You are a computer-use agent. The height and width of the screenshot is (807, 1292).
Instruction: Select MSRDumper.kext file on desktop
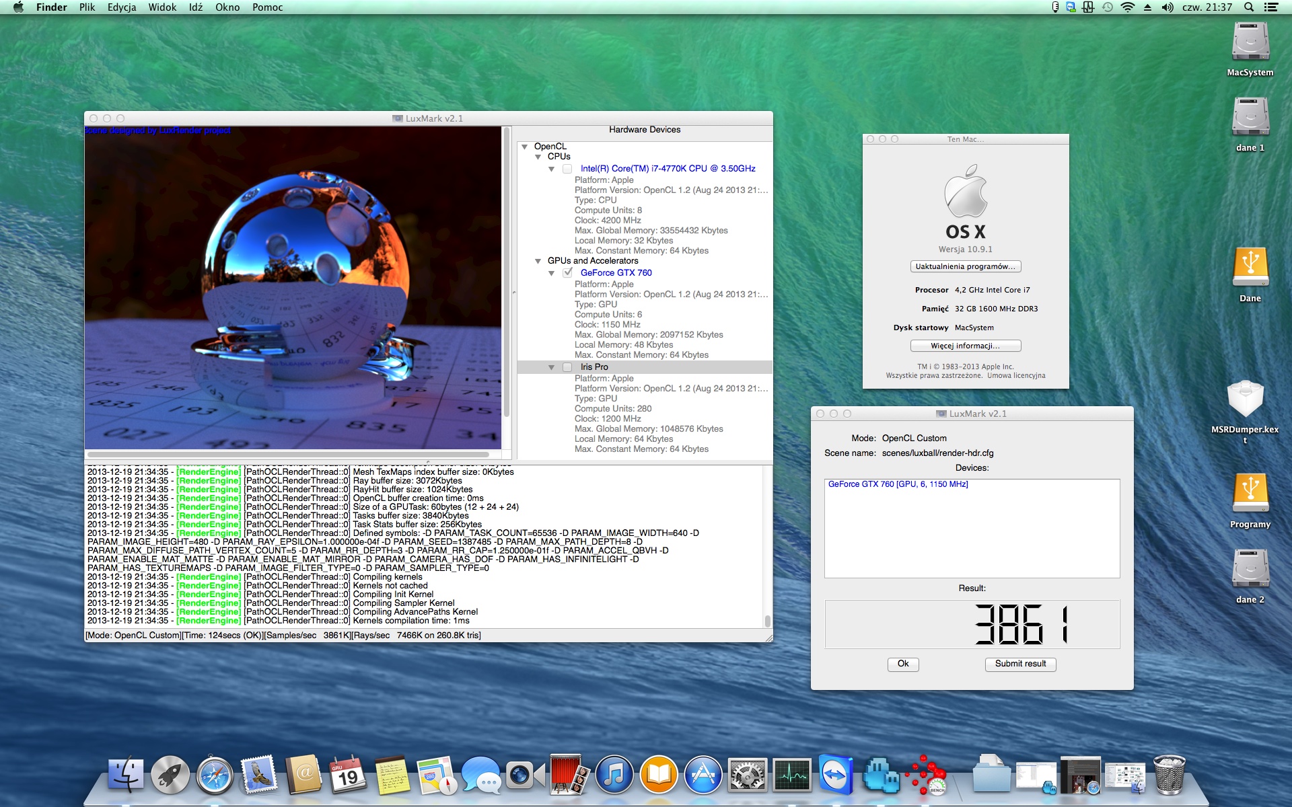[1246, 412]
